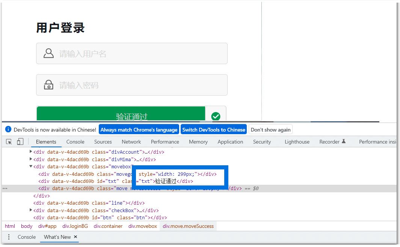Open the Sources tab
The width and height of the screenshot is (400, 247).
coord(103,142)
